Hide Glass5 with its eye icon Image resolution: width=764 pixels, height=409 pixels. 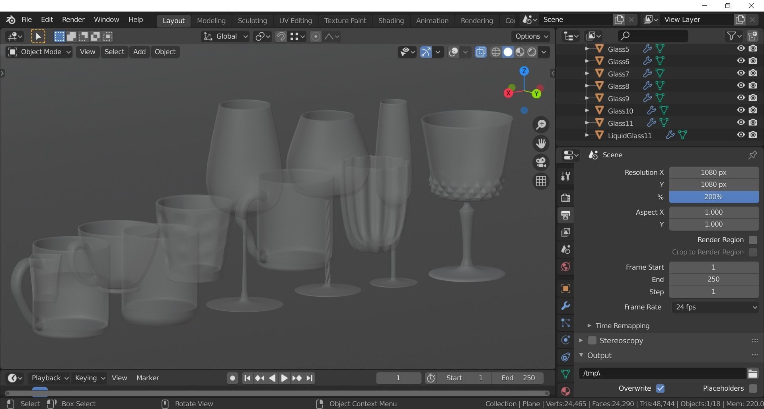click(741, 49)
